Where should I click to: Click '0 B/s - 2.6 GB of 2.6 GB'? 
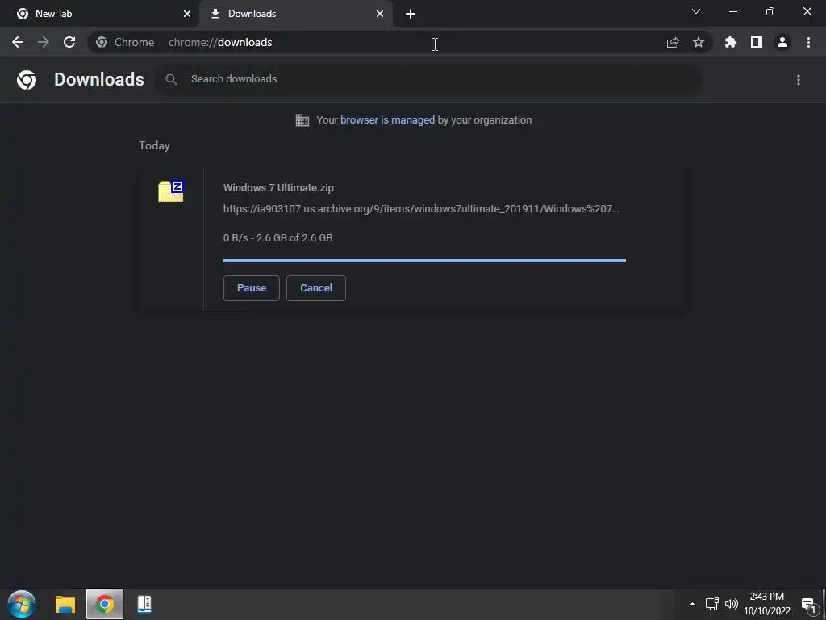coord(277,238)
